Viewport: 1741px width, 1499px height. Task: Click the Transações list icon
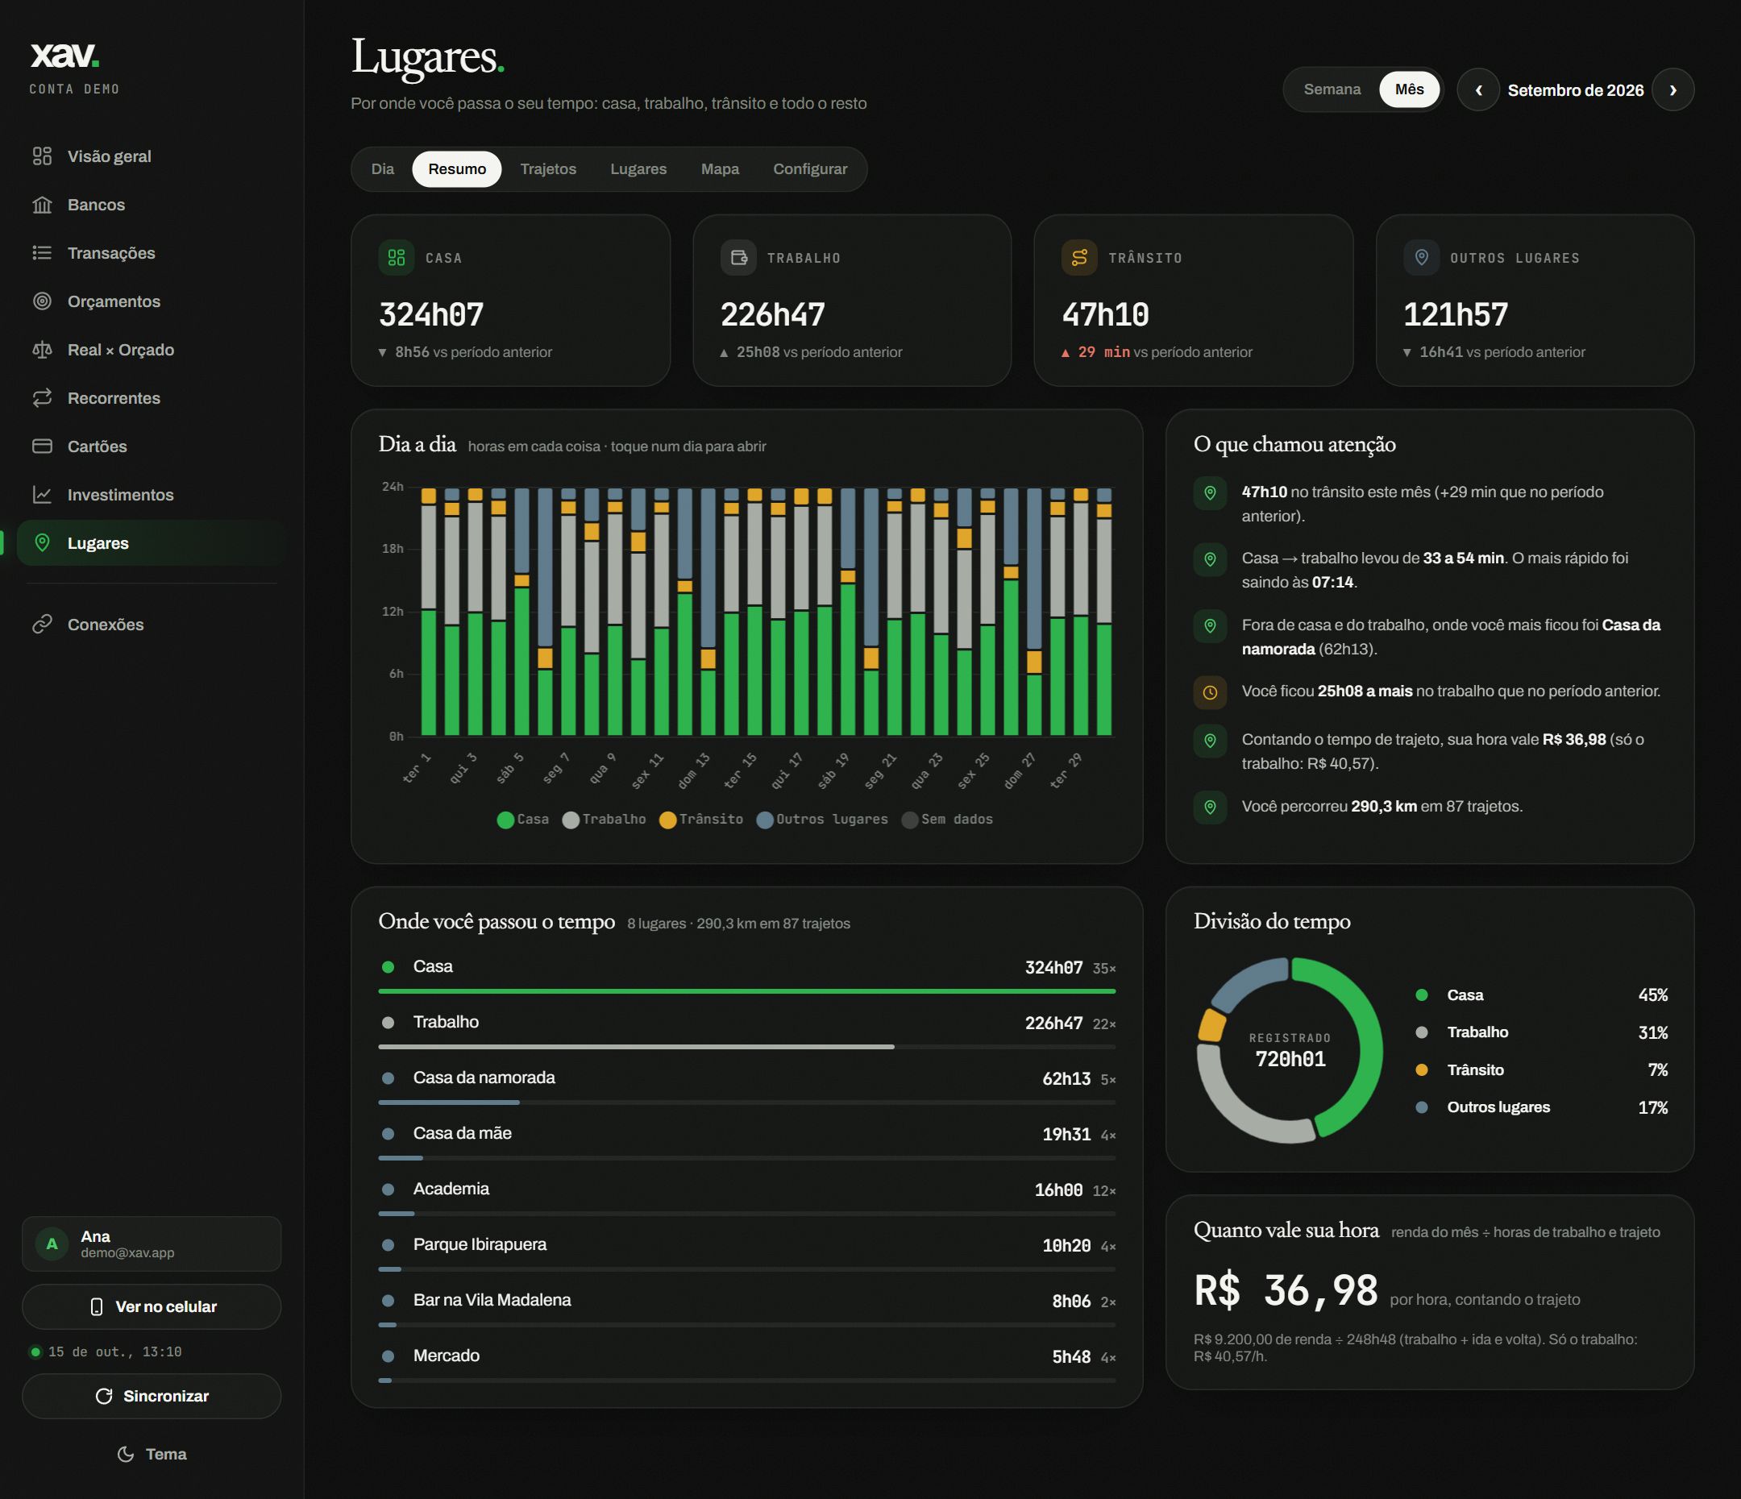pyautogui.click(x=42, y=253)
